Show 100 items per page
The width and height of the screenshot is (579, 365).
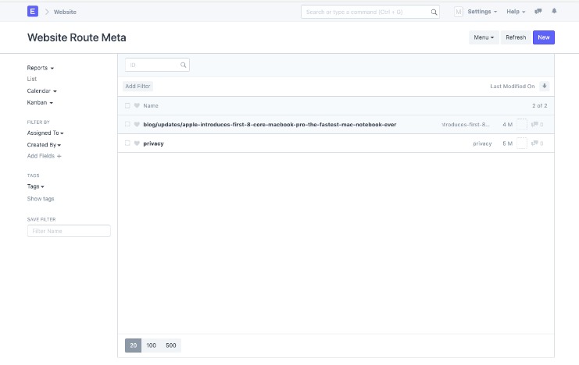point(151,346)
